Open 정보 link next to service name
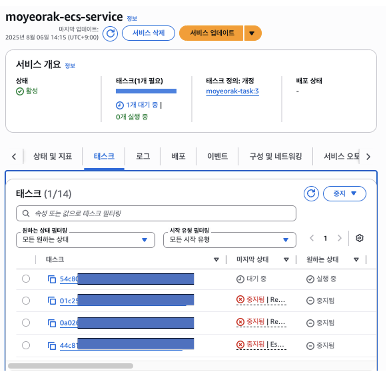The width and height of the screenshot is (386, 374). coord(132,18)
